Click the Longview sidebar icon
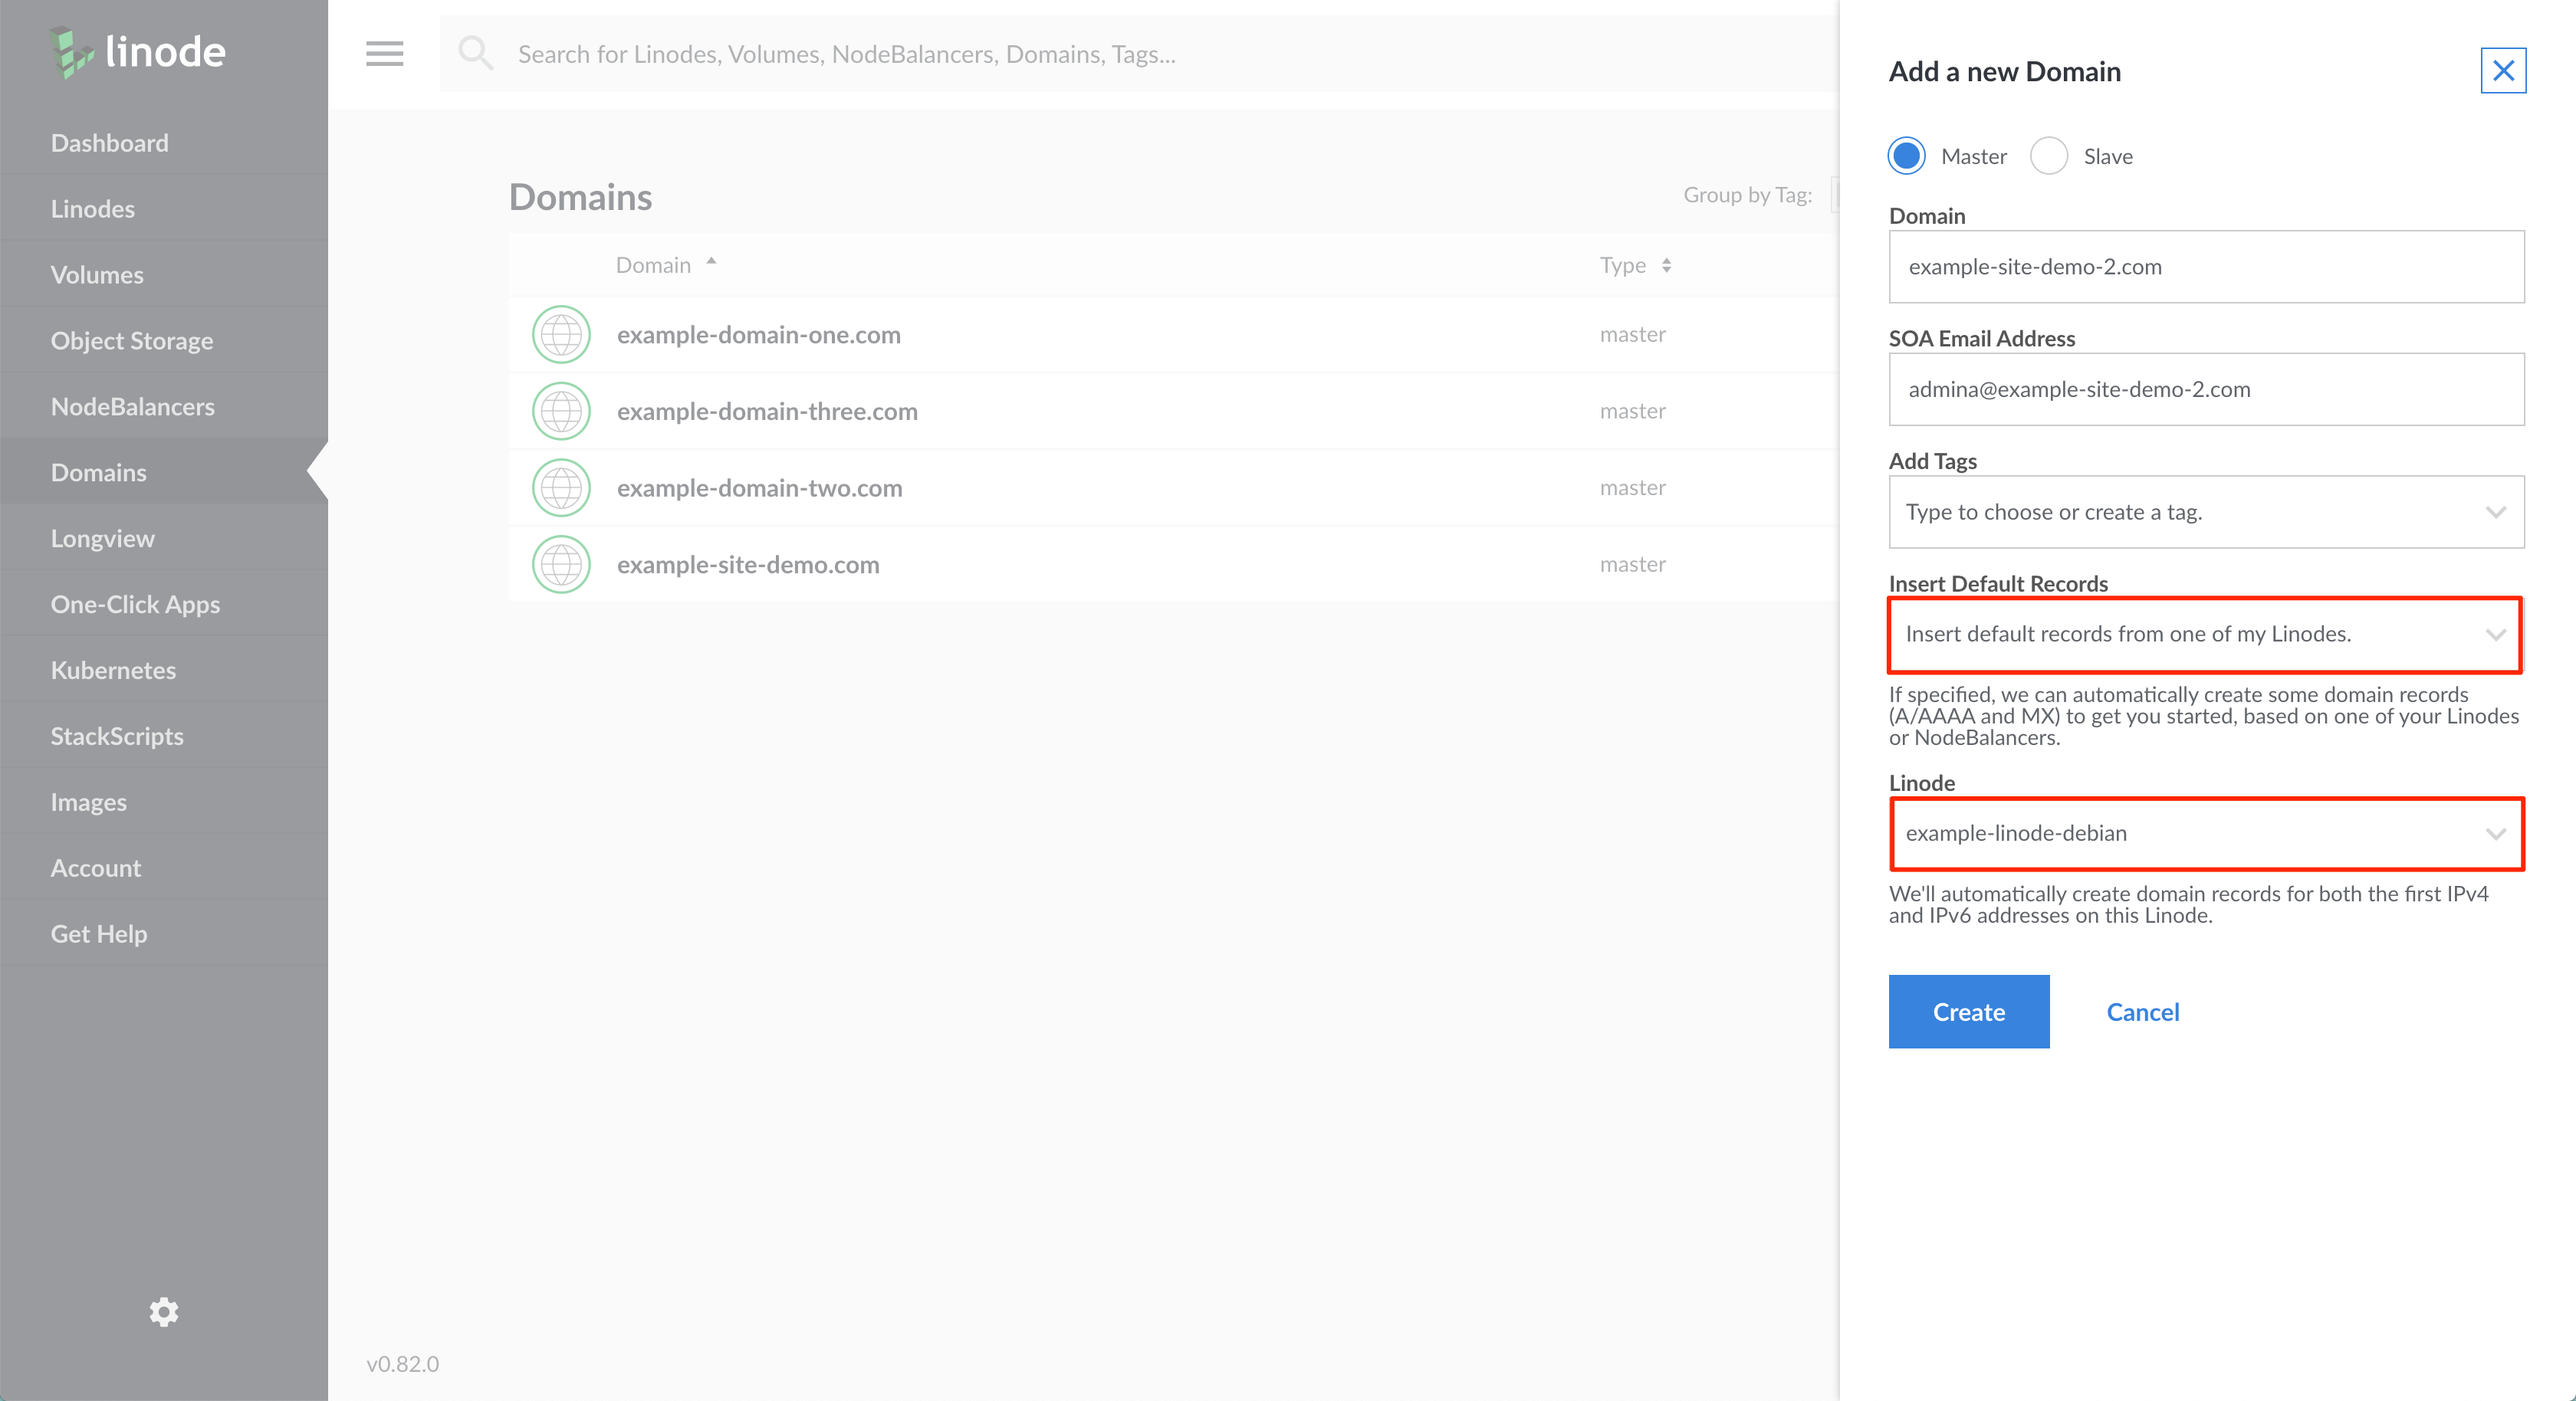 pos(103,538)
